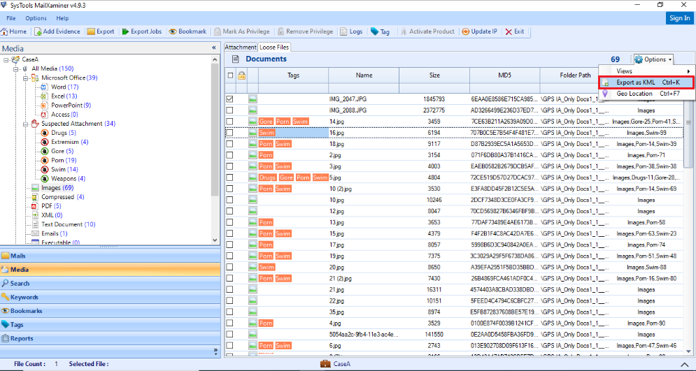Collapse the Suspected Attachment tree node

(x=25, y=124)
